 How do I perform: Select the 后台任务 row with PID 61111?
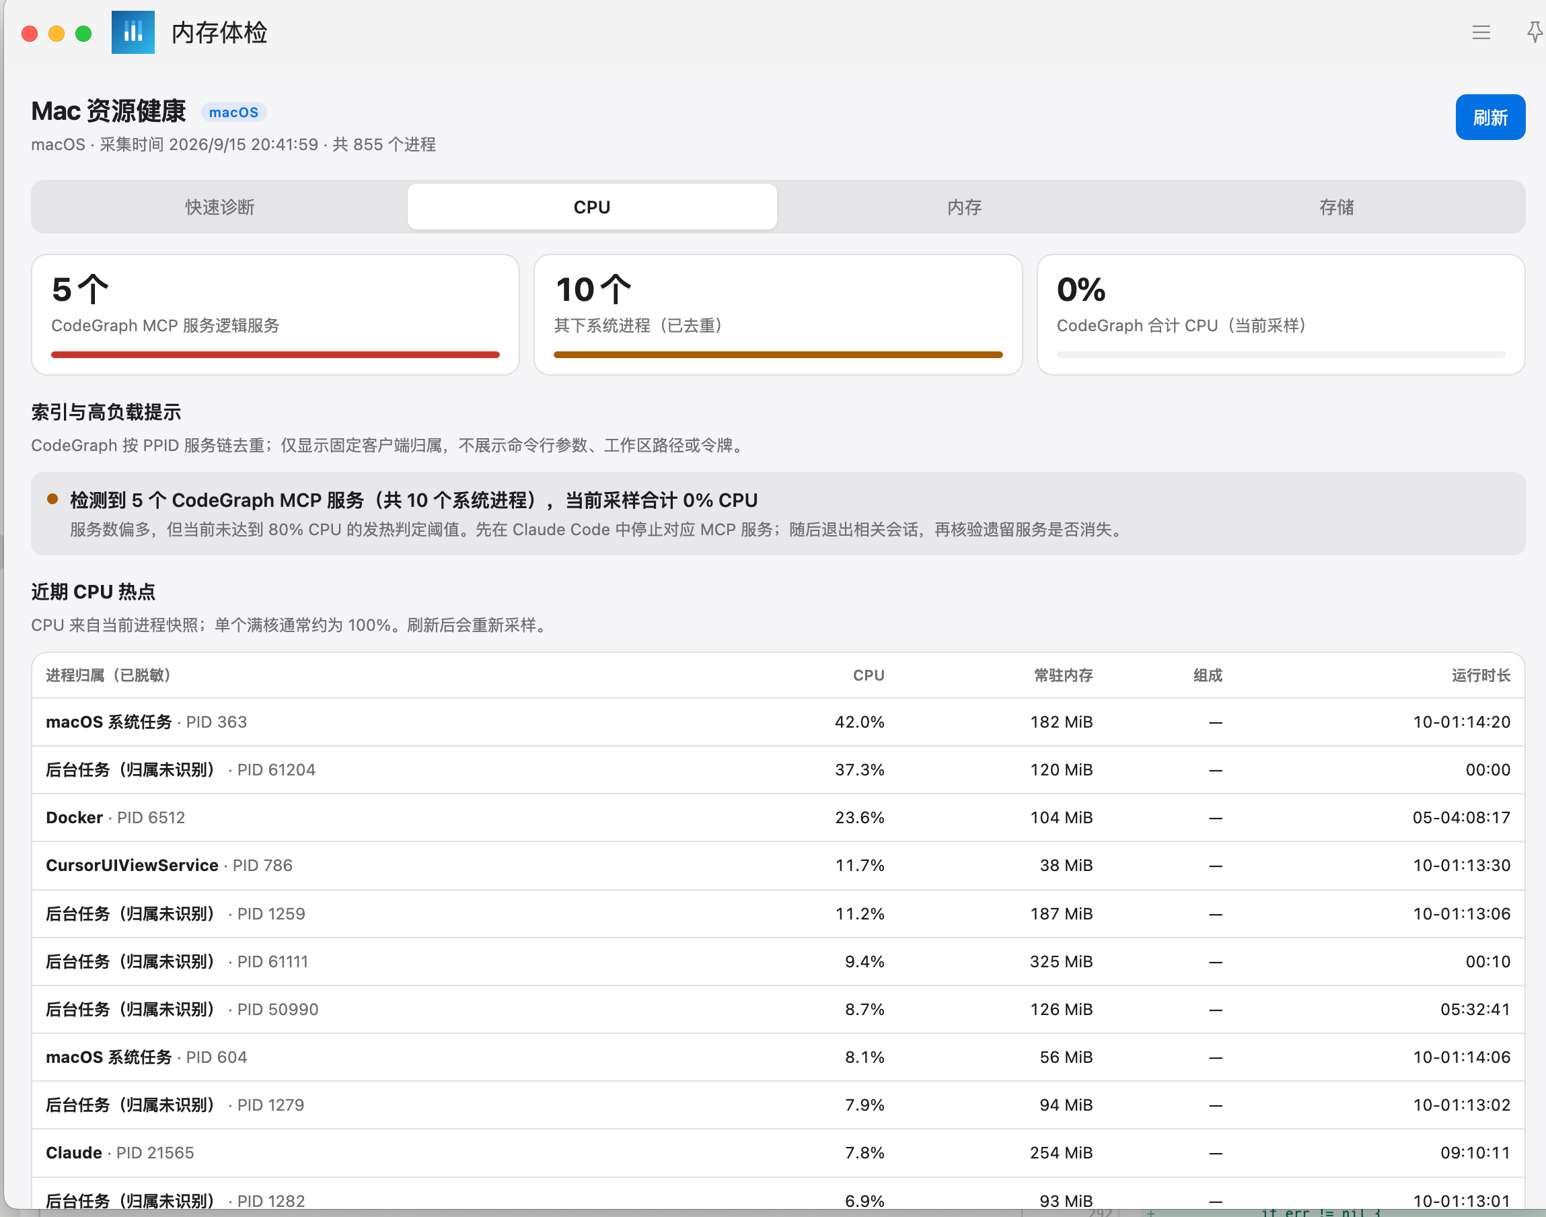point(778,961)
